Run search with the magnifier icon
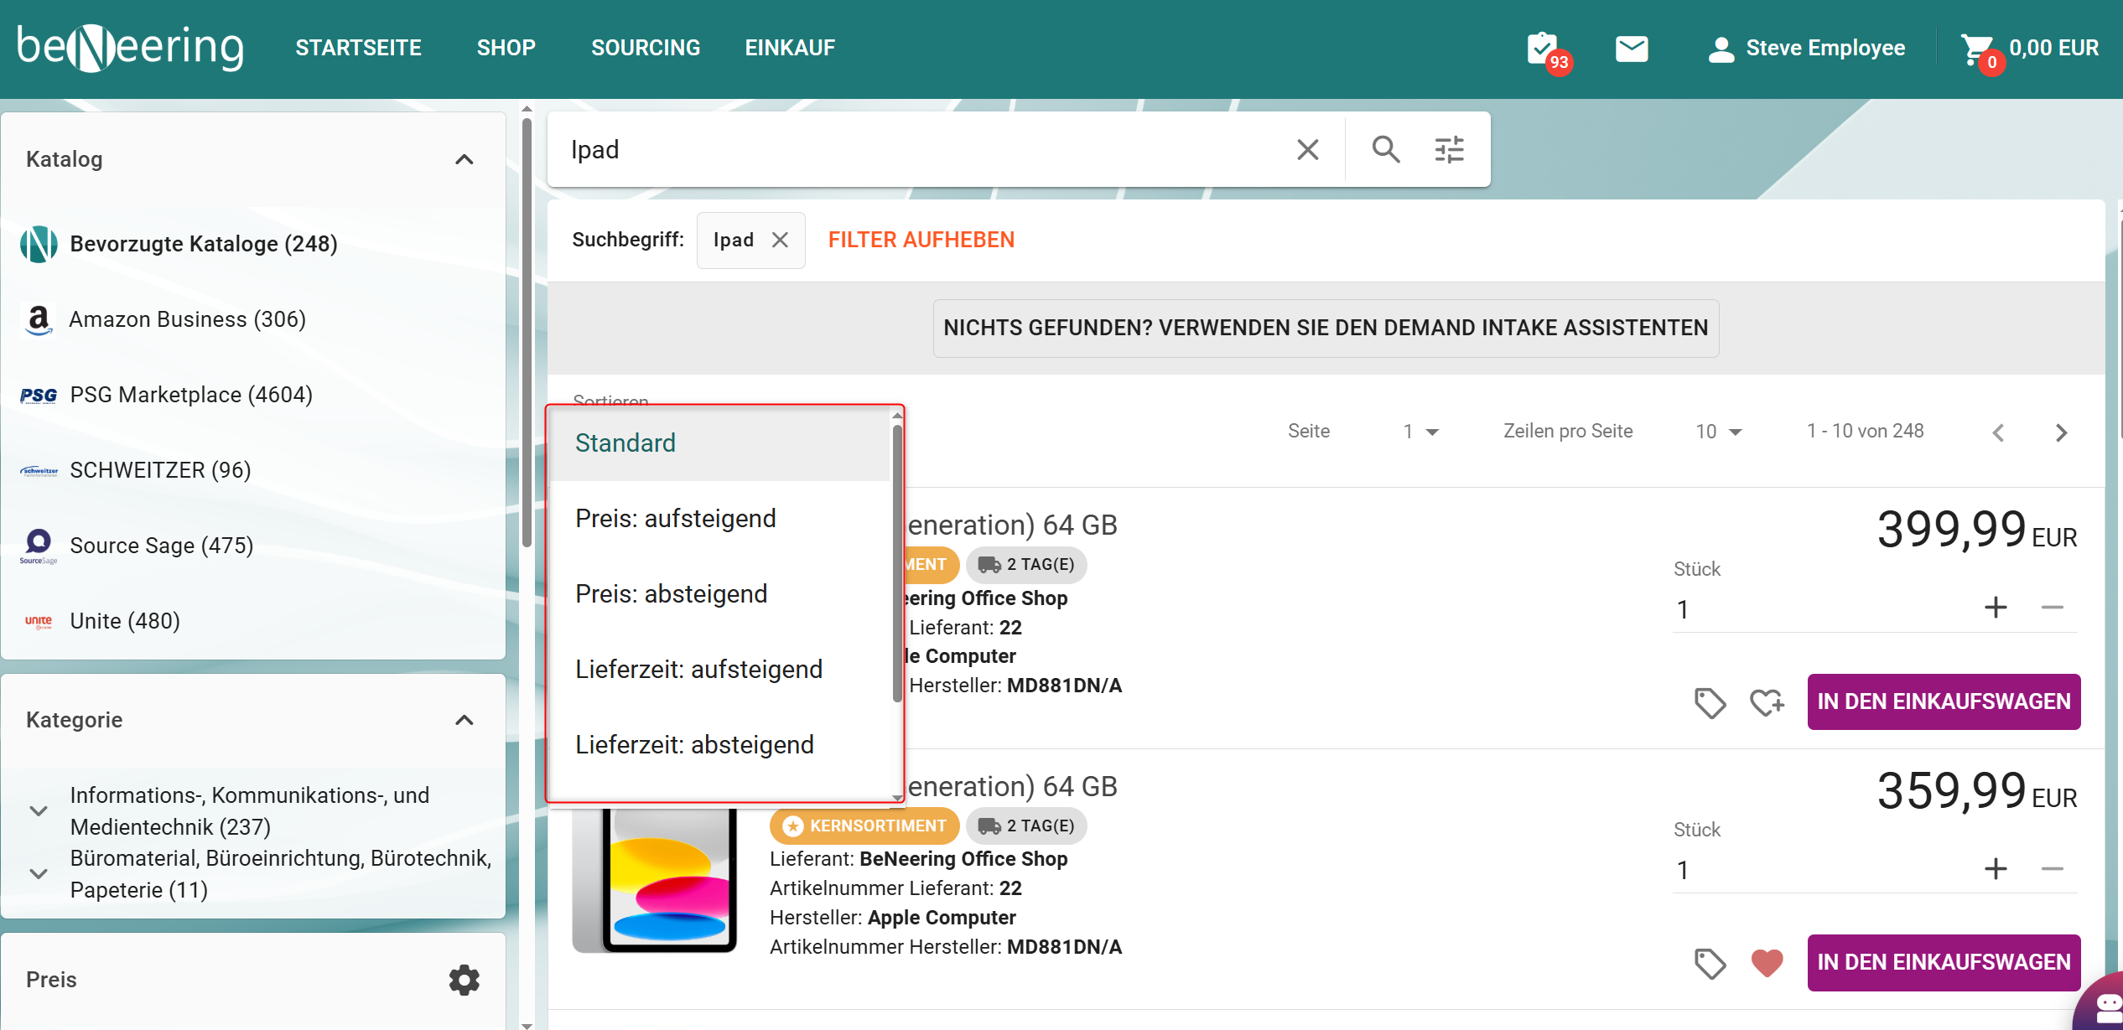 coord(1385,149)
